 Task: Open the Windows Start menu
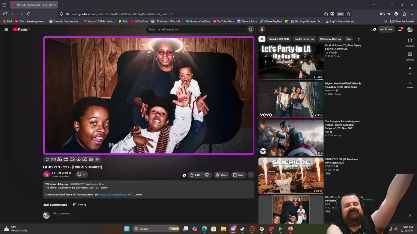pyautogui.click(x=127, y=229)
